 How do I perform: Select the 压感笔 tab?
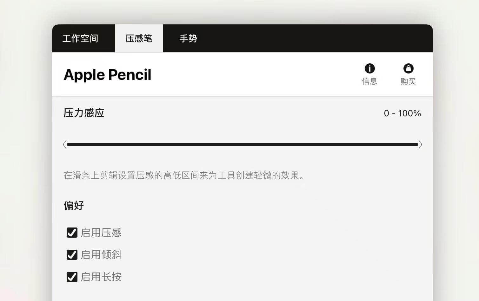(139, 38)
